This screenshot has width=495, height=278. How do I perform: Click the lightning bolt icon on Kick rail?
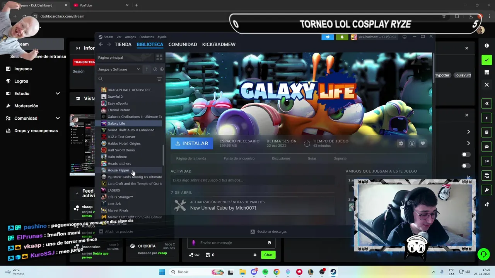tap(486, 118)
